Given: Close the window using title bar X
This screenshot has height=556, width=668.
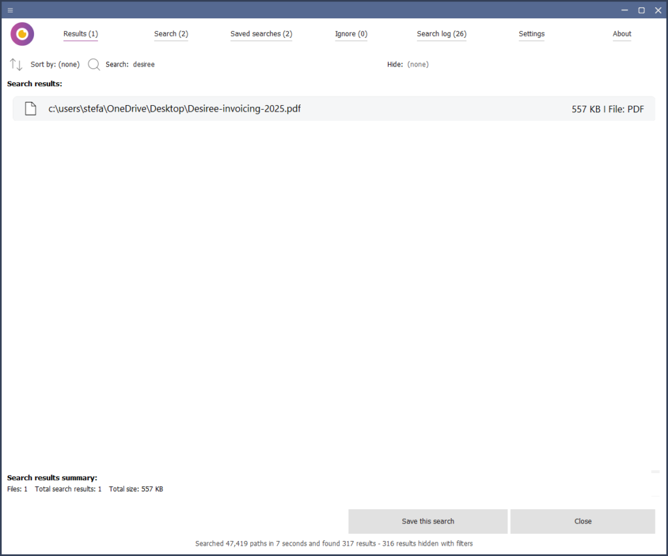Looking at the screenshot, I should pos(658,10).
